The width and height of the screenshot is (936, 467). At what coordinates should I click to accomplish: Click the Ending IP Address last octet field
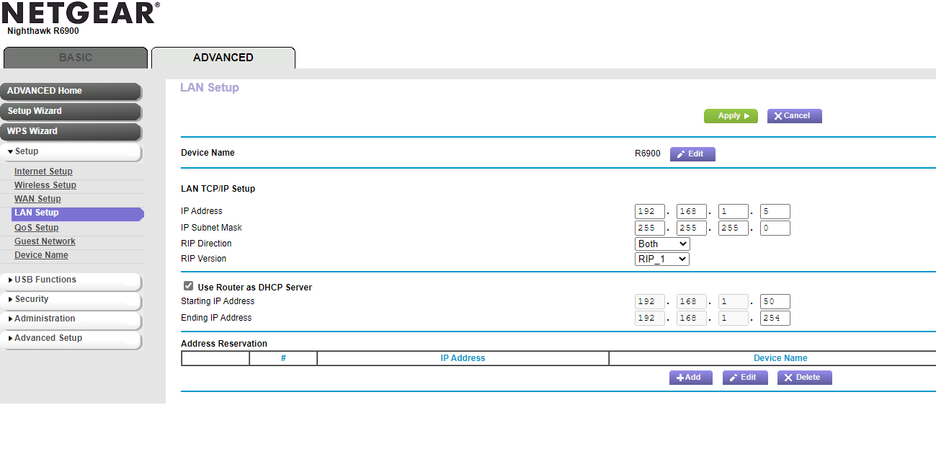coord(774,317)
